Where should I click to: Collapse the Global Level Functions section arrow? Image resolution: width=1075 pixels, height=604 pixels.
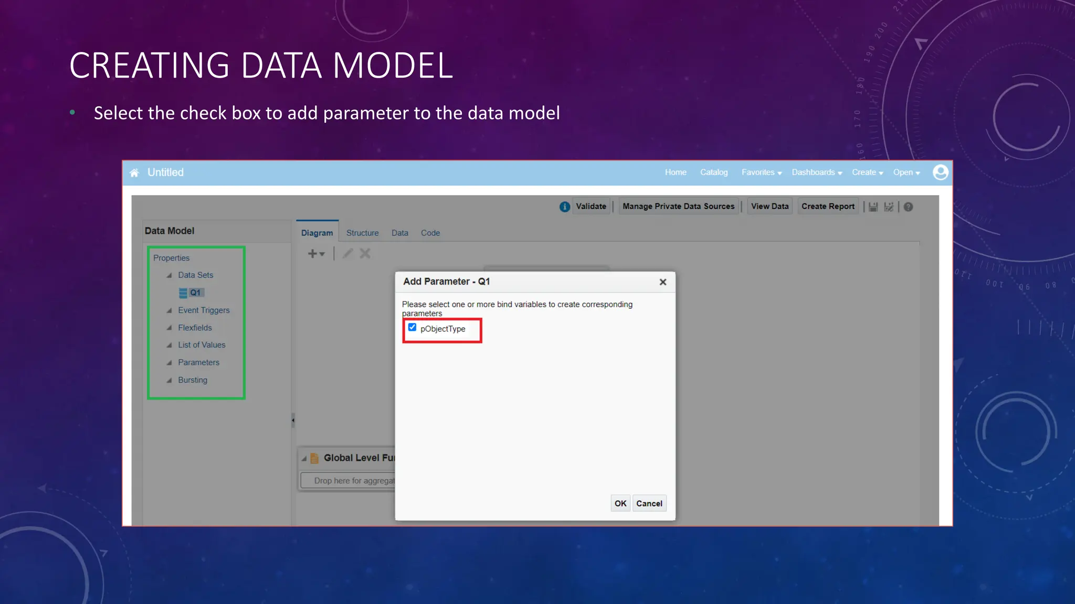point(304,458)
